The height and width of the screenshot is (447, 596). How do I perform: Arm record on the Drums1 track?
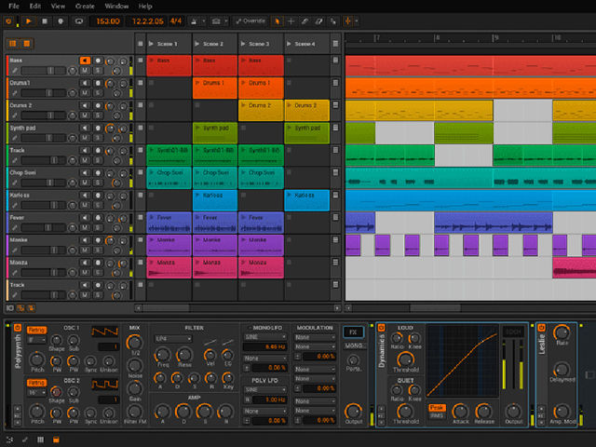(x=98, y=83)
